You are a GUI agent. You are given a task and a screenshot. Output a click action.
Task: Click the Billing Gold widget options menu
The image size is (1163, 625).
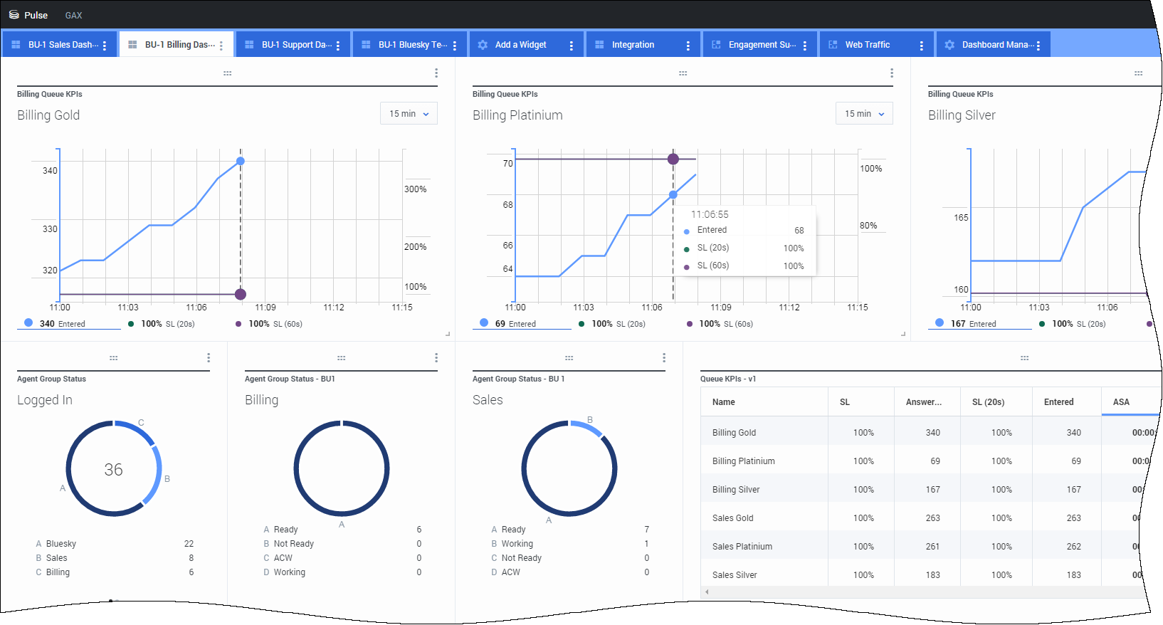[x=436, y=73]
